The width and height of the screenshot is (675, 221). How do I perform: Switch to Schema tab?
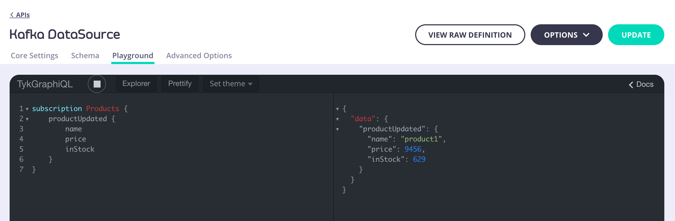click(x=85, y=56)
